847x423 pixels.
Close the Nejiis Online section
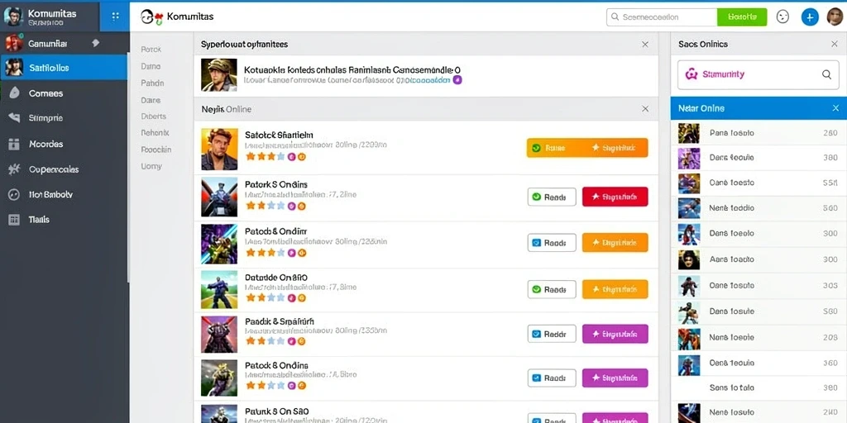click(x=645, y=108)
